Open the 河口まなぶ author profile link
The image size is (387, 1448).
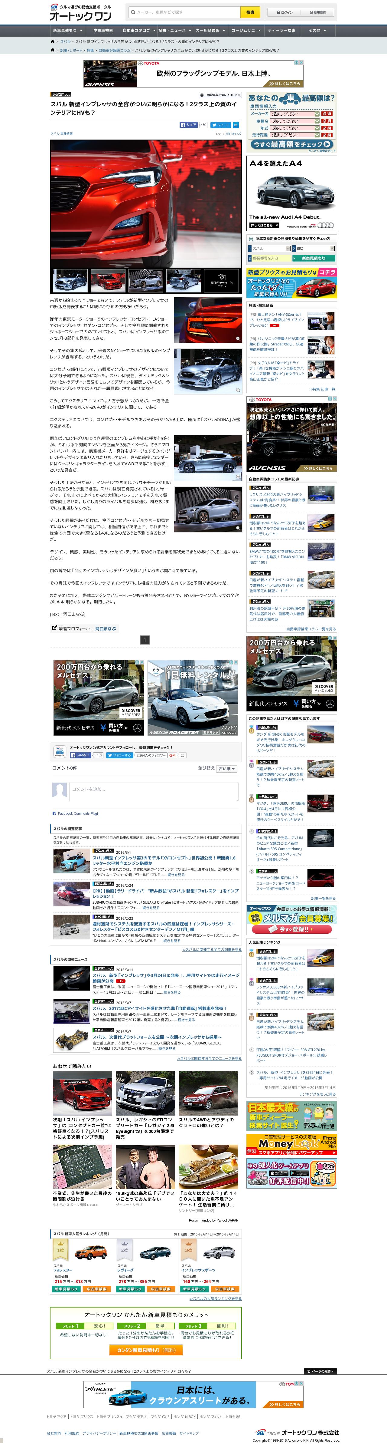click(106, 628)
